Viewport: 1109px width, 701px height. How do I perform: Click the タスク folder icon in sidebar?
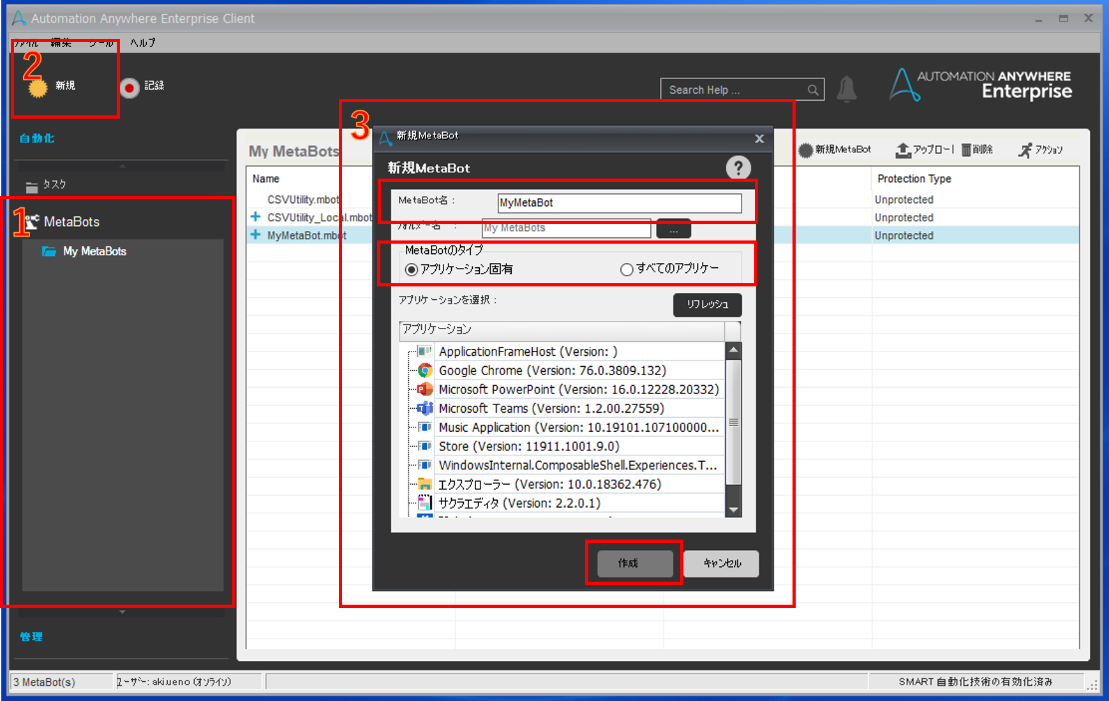(32, 187)
